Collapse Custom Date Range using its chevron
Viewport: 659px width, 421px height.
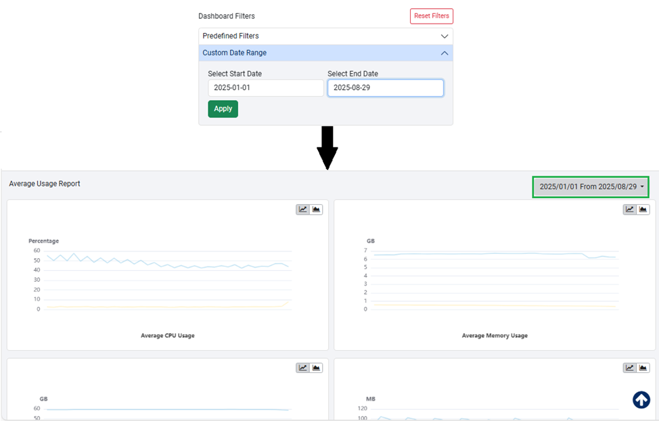pyautogui.click(x=445, y=53)
